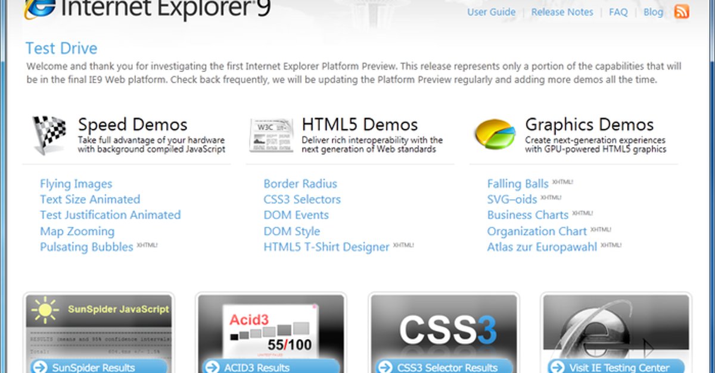Visit the Blog link
Screen dimensions: 715x373
pyautogui.click(x=653, y=12)
